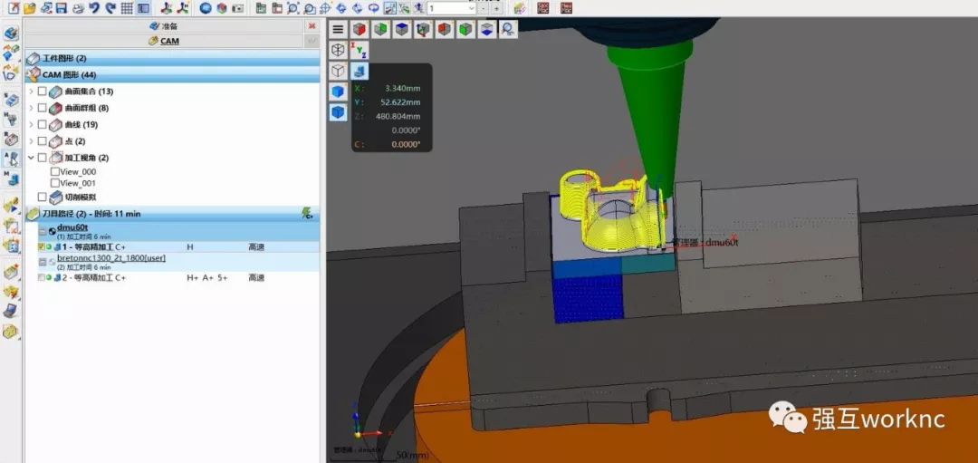Collapse the bretonnc1300_2t_1800 group
Image resolution: width=978 pixels, height=463 pixels.
[43, 262]
